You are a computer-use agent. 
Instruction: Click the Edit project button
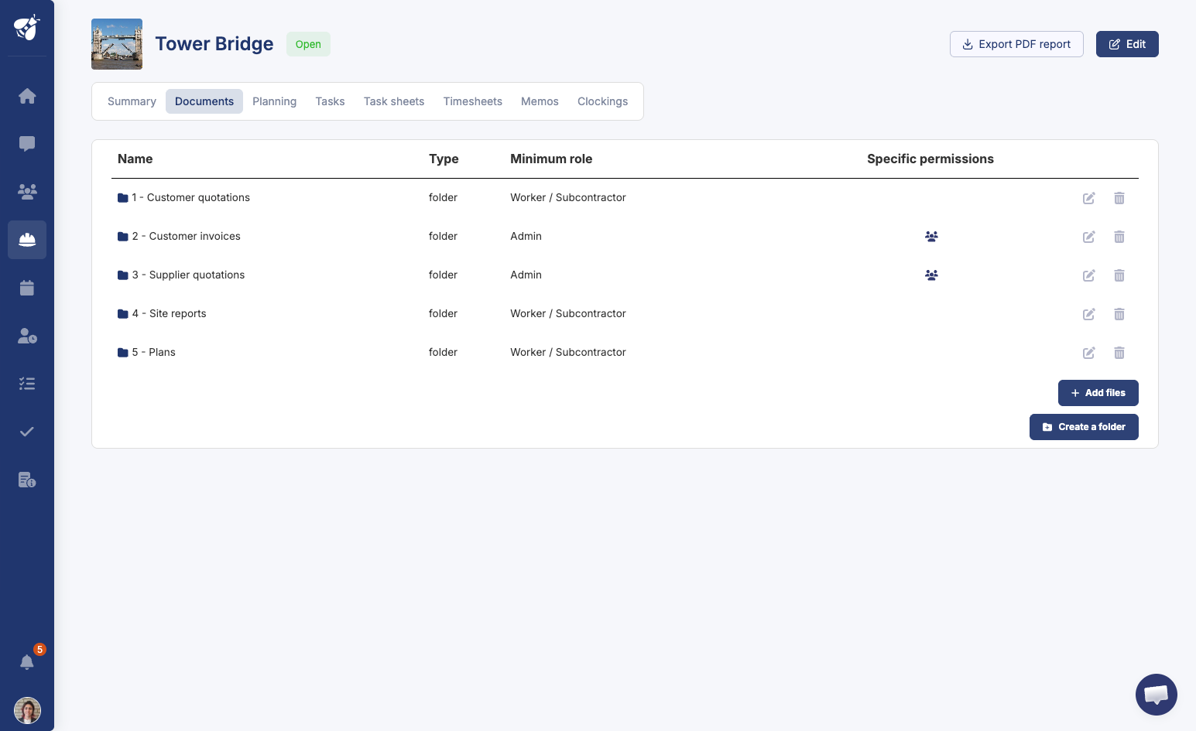coord(1127,44)
